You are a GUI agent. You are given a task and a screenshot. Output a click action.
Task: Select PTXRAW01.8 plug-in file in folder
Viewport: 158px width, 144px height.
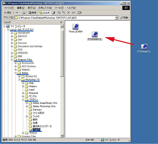coord(95,36)
